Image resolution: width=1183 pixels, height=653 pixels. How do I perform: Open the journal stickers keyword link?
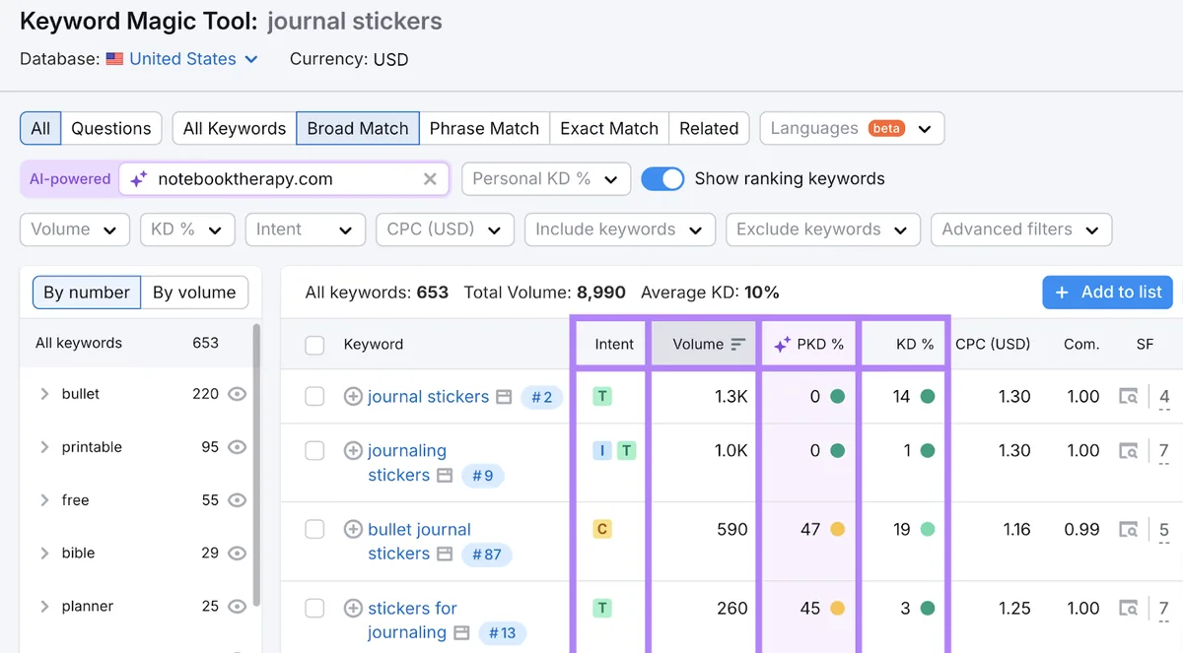428,397
